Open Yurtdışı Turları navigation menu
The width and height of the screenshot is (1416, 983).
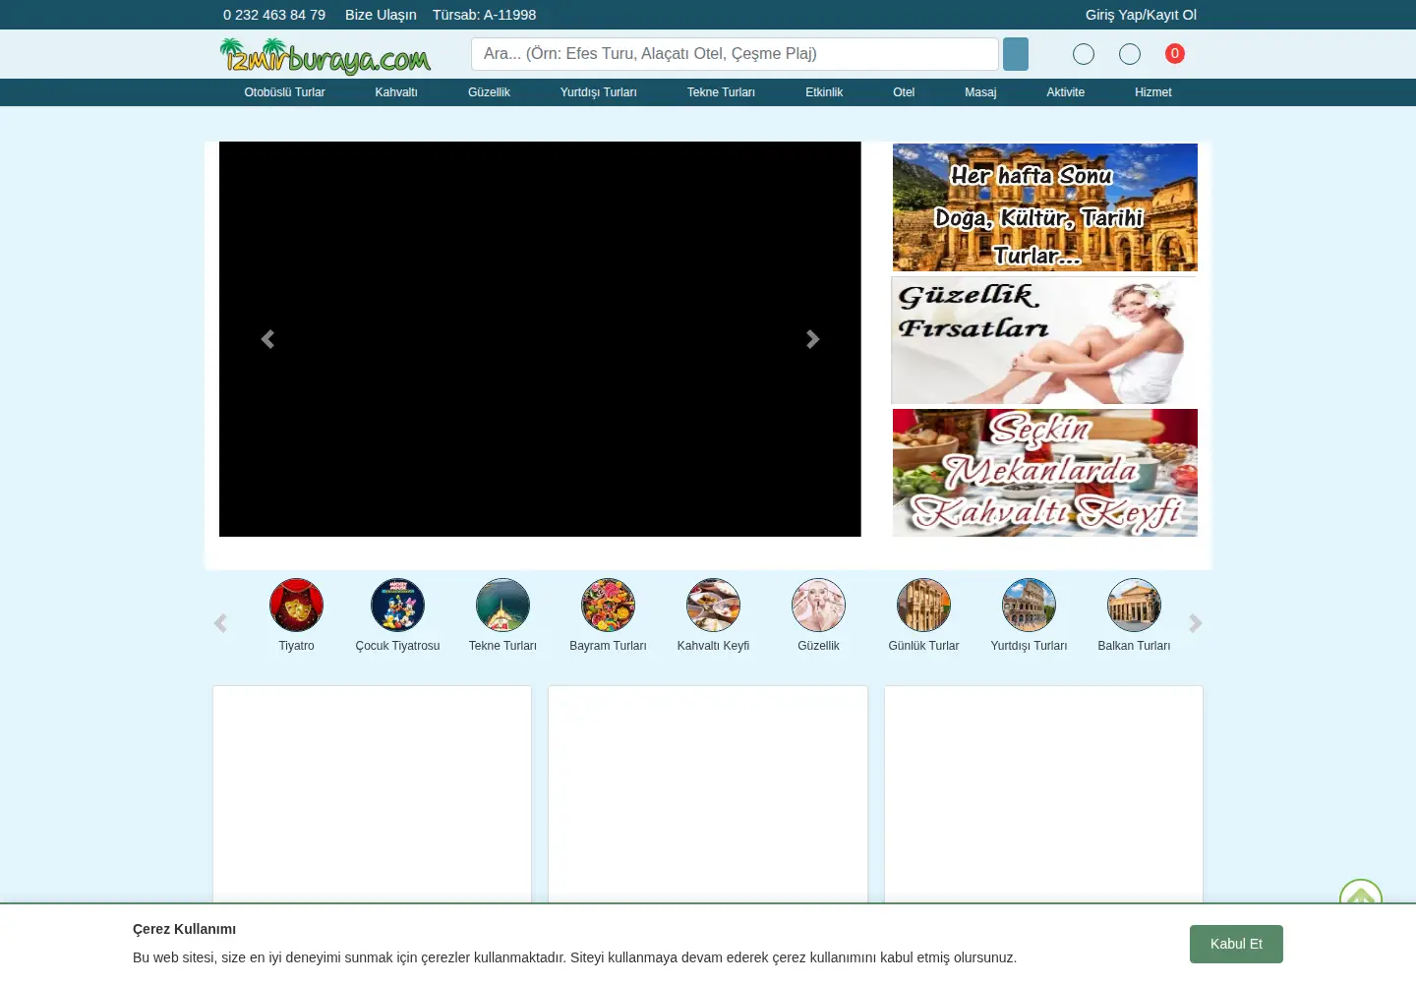pos(598,92)
